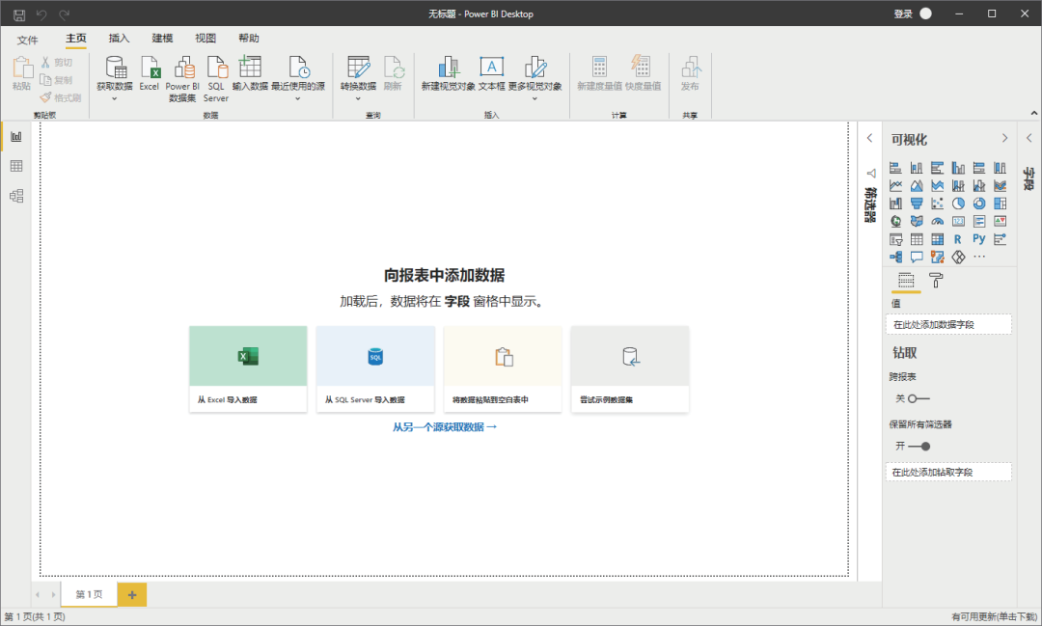Collapse the ribbon with the up caret

tap(1034, 114)
